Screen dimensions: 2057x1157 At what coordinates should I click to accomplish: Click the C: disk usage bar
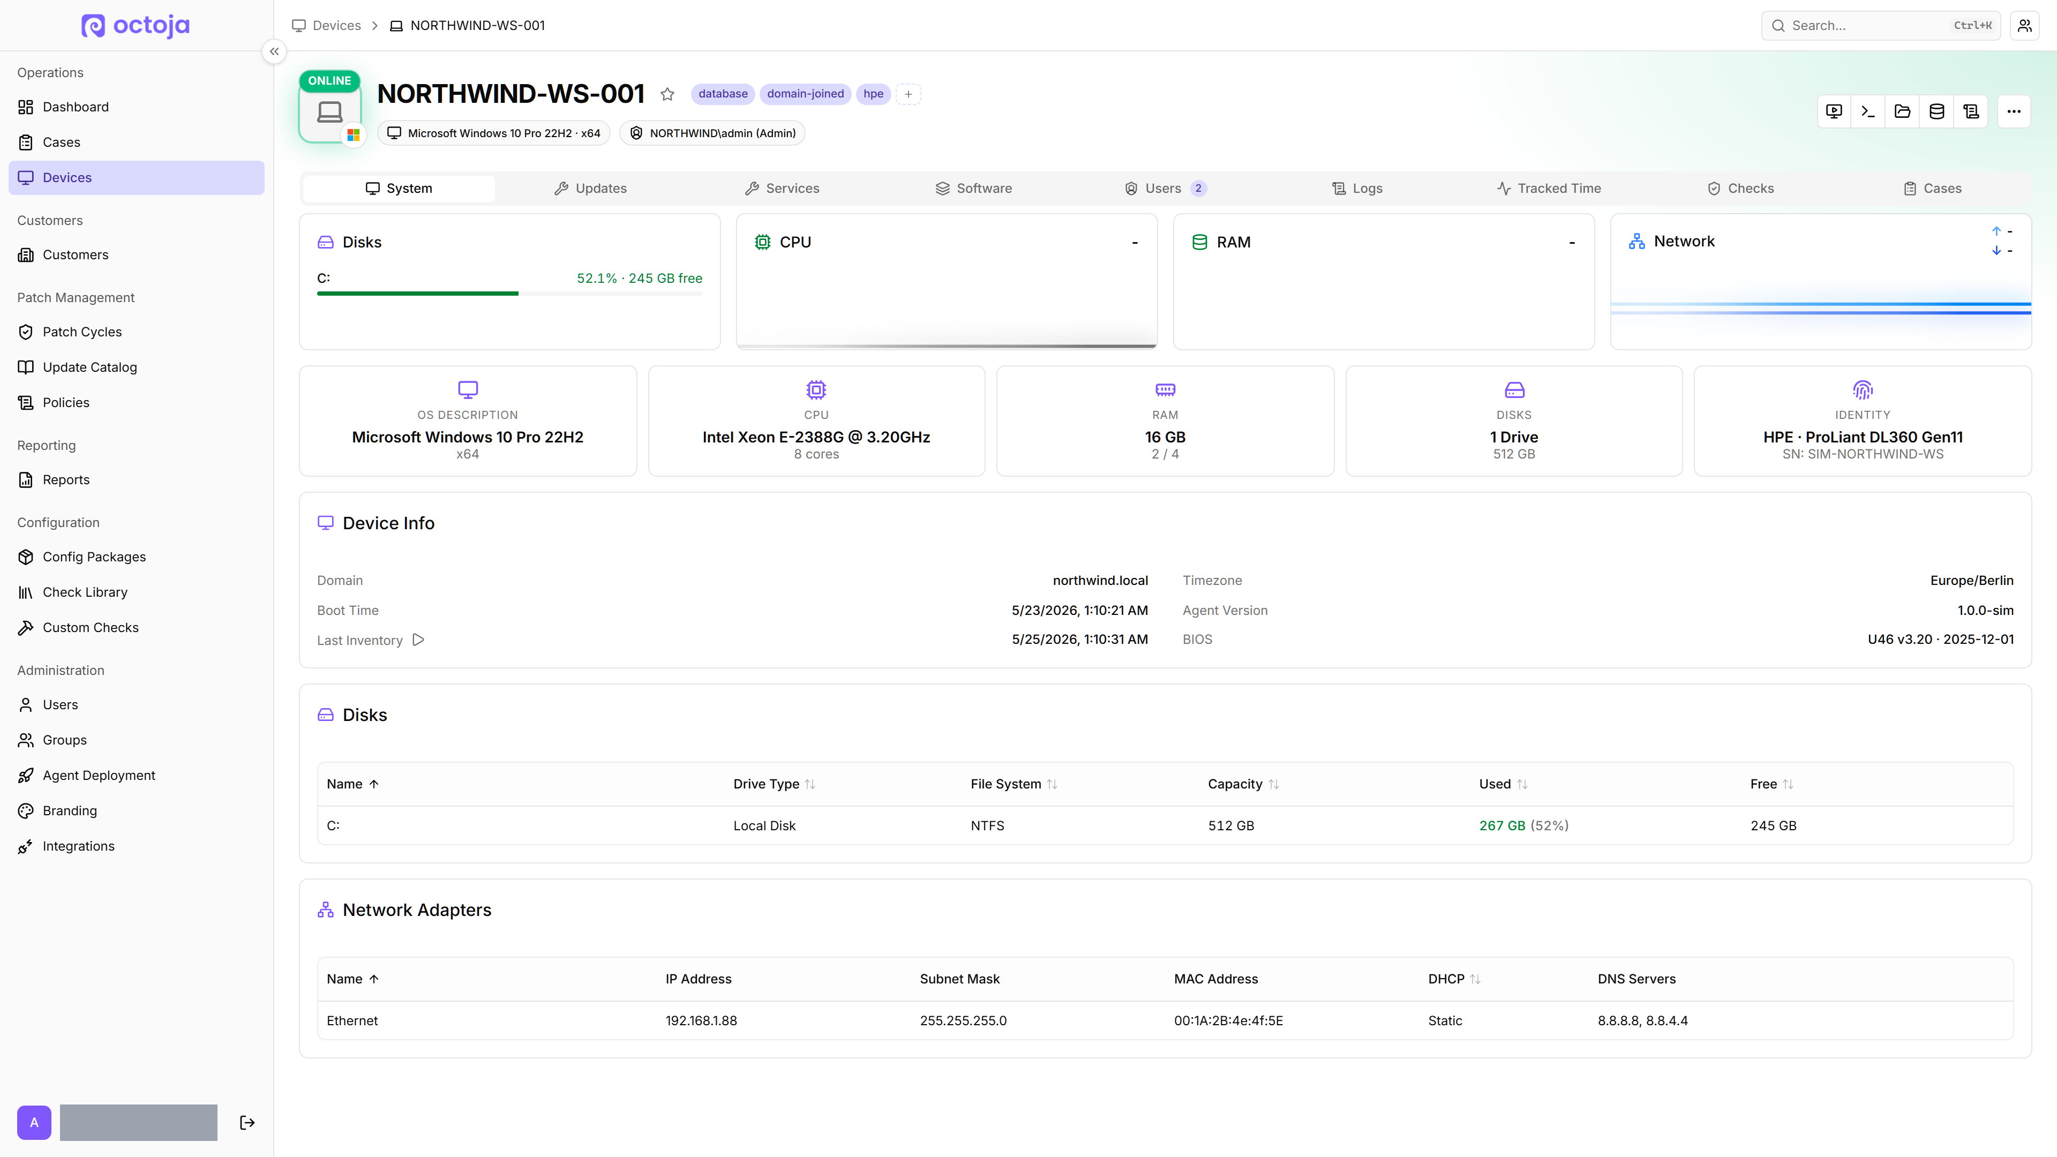(509, 294)
